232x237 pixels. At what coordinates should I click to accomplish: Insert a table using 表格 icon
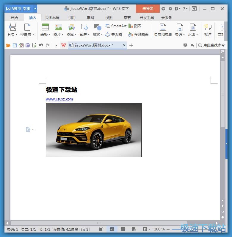click(45, 27)
